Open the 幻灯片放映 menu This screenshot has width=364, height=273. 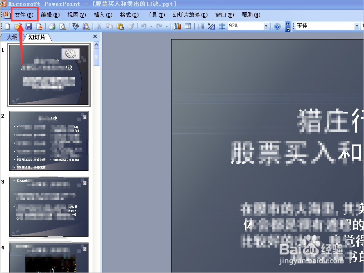pyautogui.click(x=190, y=15)
